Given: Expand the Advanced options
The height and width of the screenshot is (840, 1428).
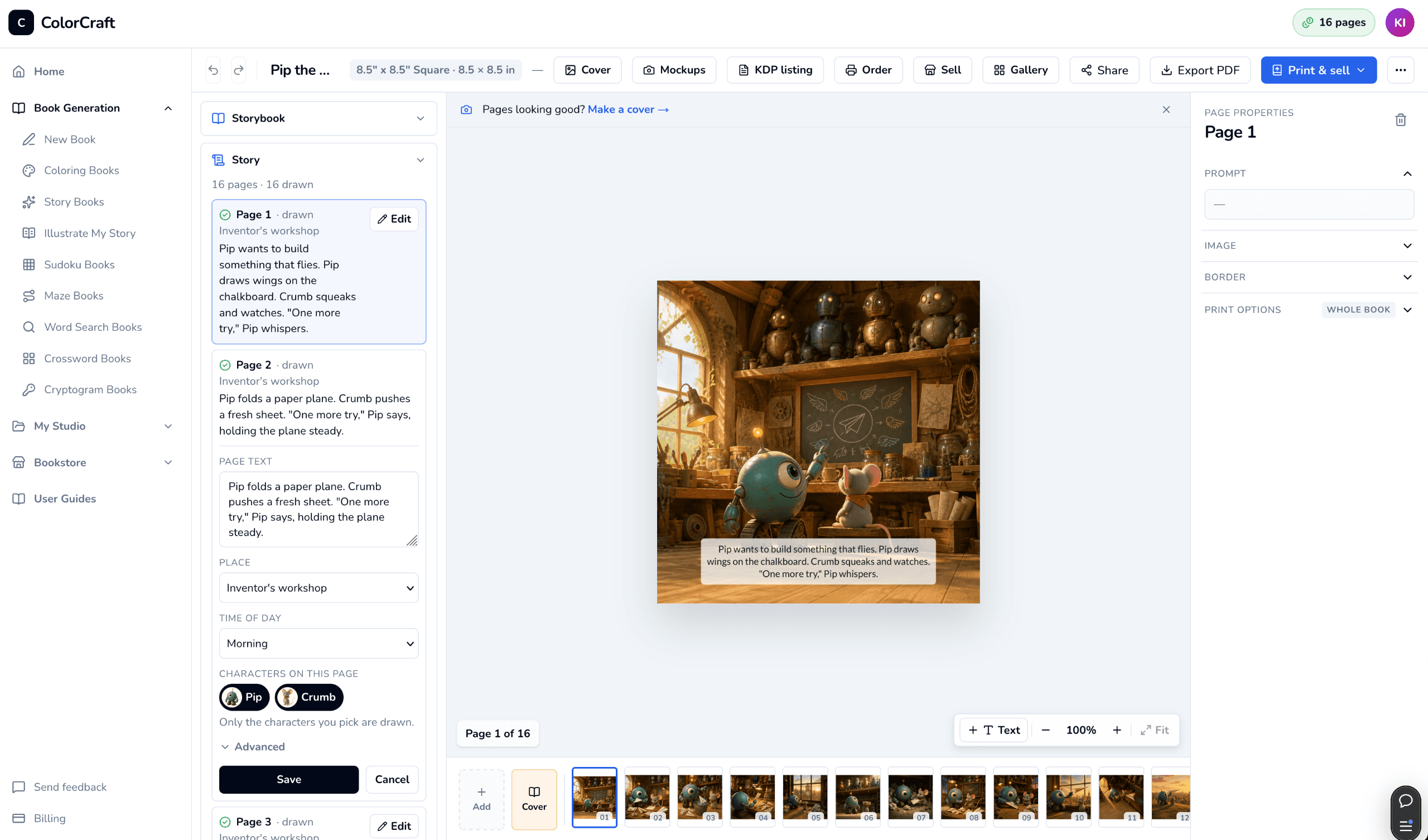Looking at the screenshot, I should [x=253, y=746].
